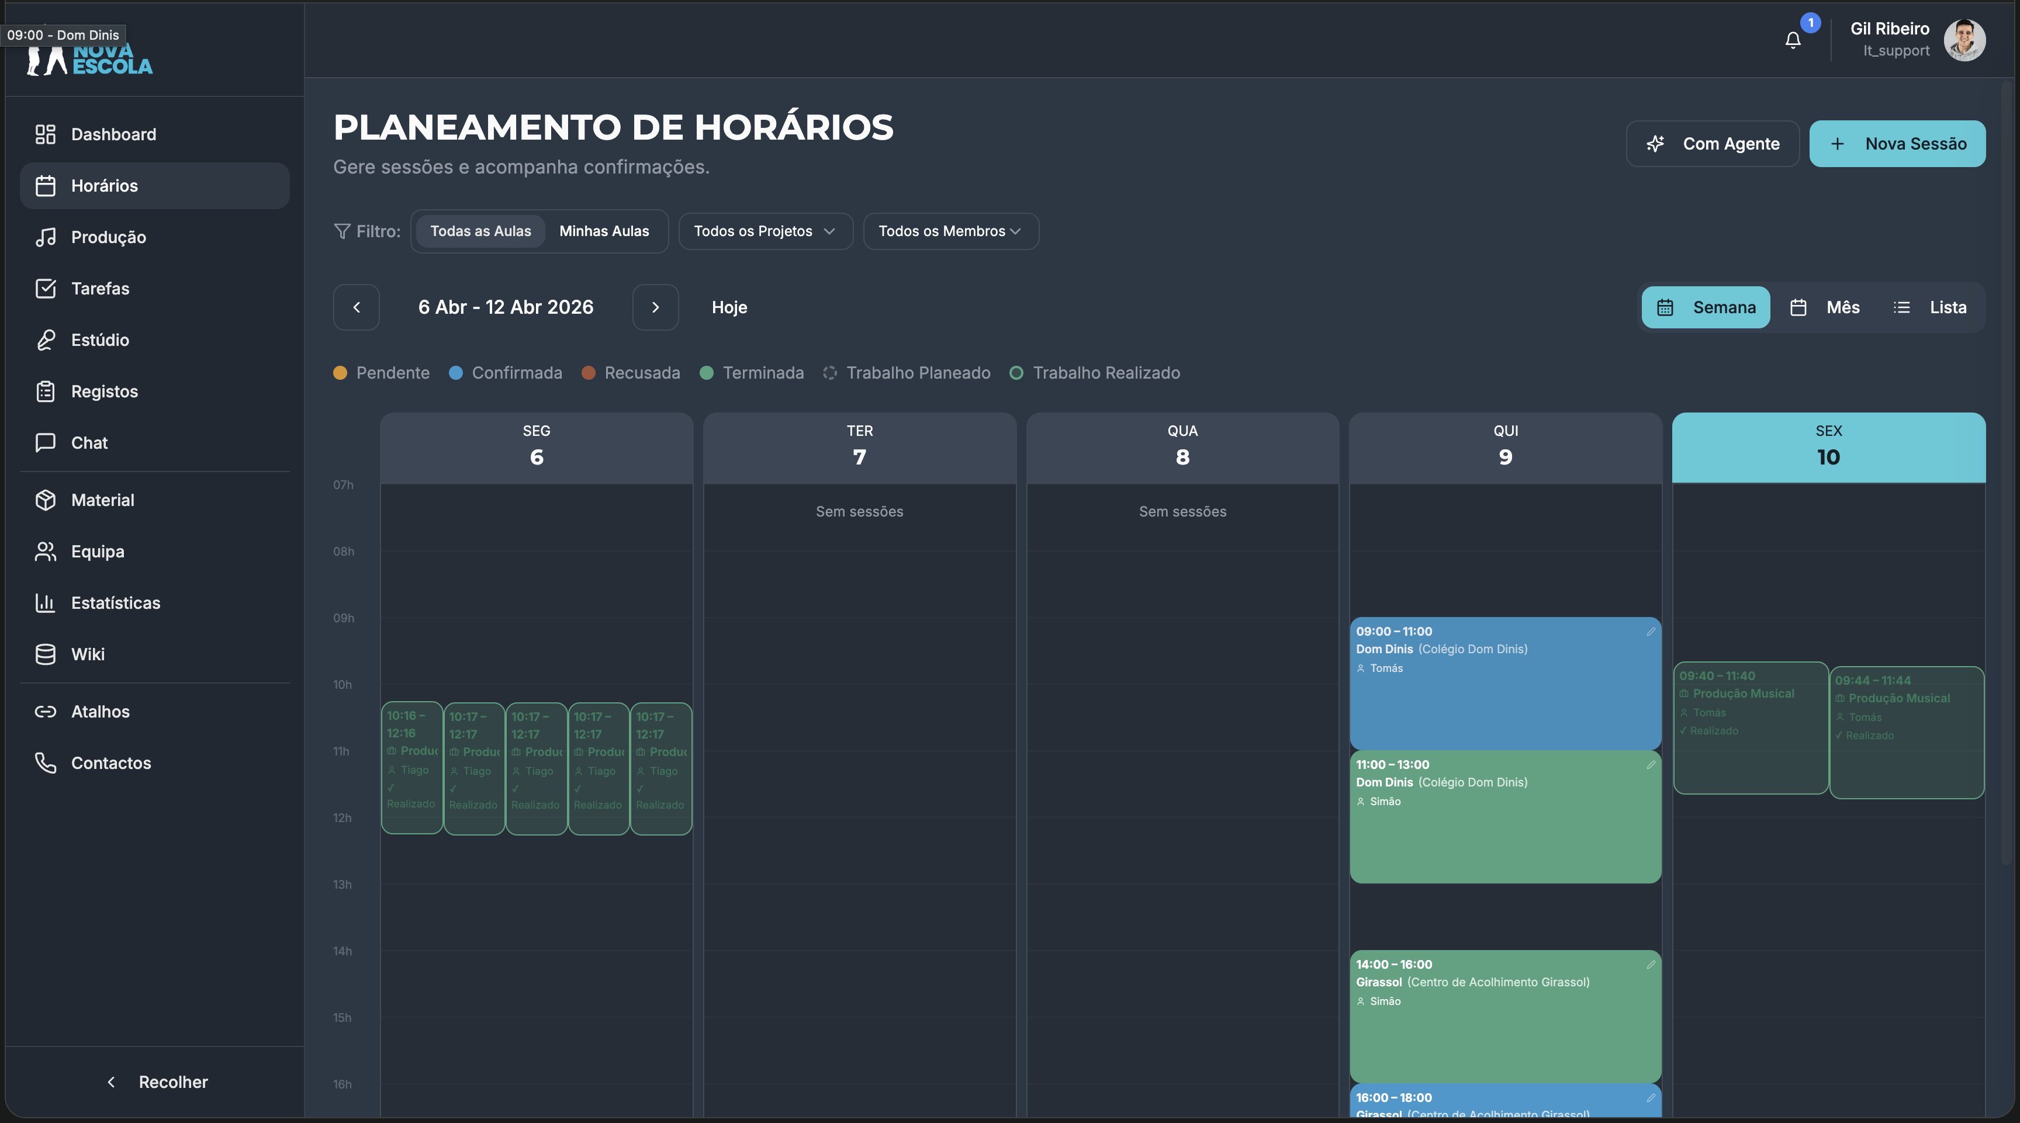Select the Material box icon
The width and height of the screenshot is (2020, 1123).
tap(46, 500)
